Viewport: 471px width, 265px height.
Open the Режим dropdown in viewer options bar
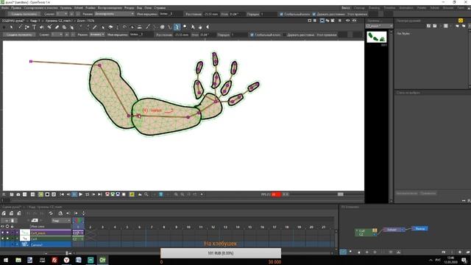point(96,35)
